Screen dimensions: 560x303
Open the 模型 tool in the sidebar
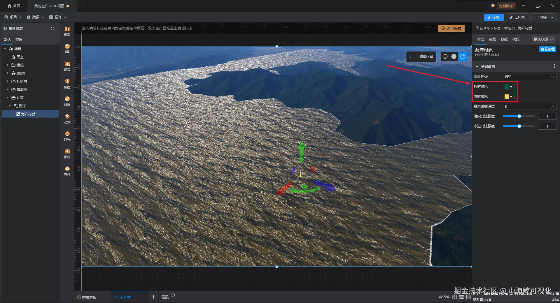(x=67, y=31)
